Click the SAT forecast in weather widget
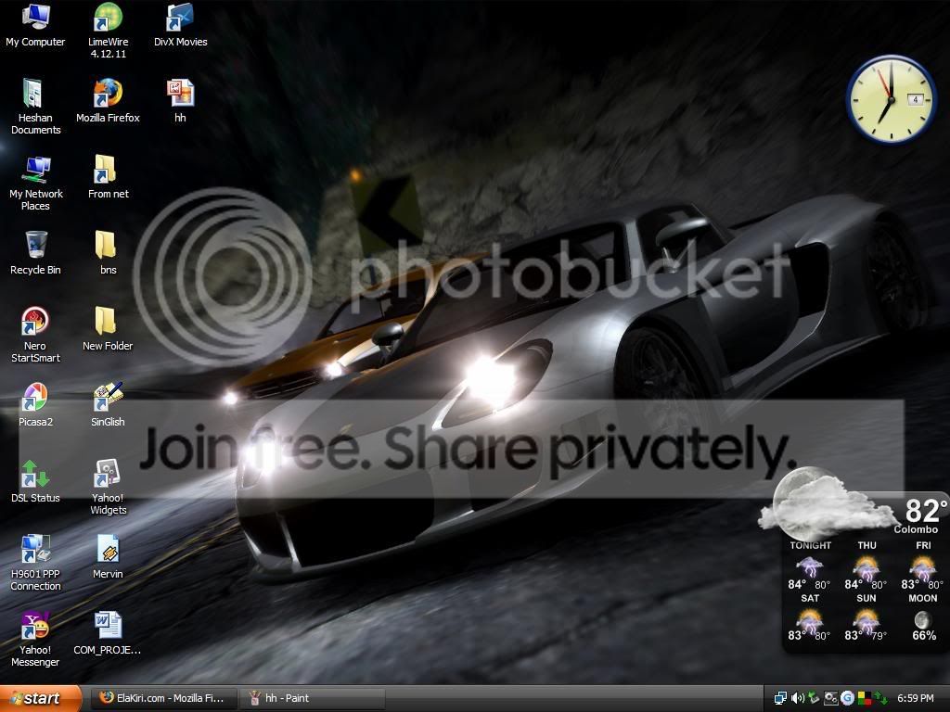 click(x=809, y=617)
